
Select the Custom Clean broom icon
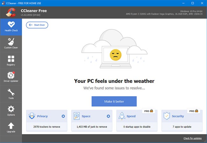coord(11,43)
